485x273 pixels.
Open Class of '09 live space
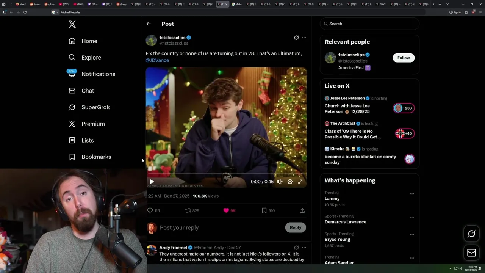coord(353,134)
